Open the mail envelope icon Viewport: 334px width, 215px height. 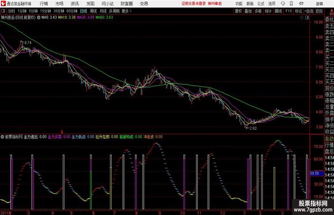301,4
